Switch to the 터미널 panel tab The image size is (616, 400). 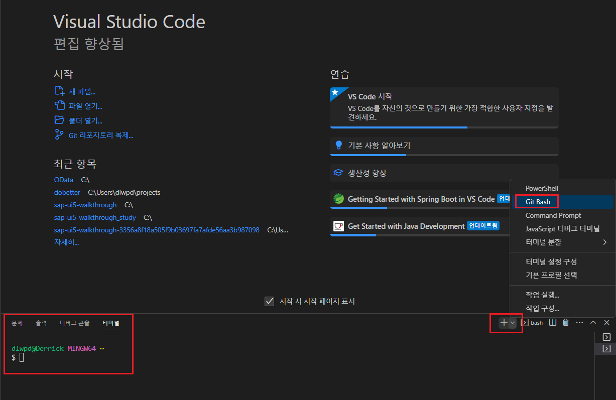[111, 323]
